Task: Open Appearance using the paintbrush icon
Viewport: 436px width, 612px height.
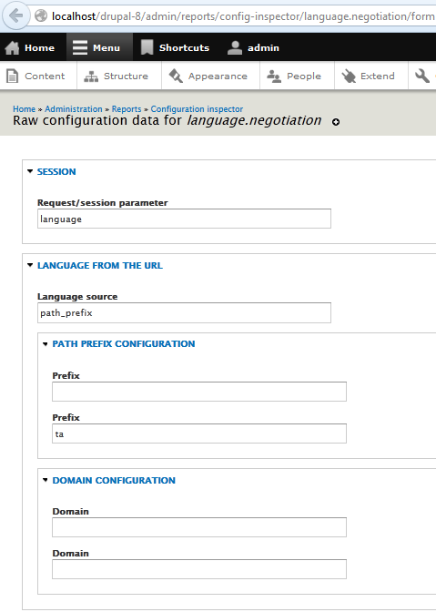Action: pos(176,76)
